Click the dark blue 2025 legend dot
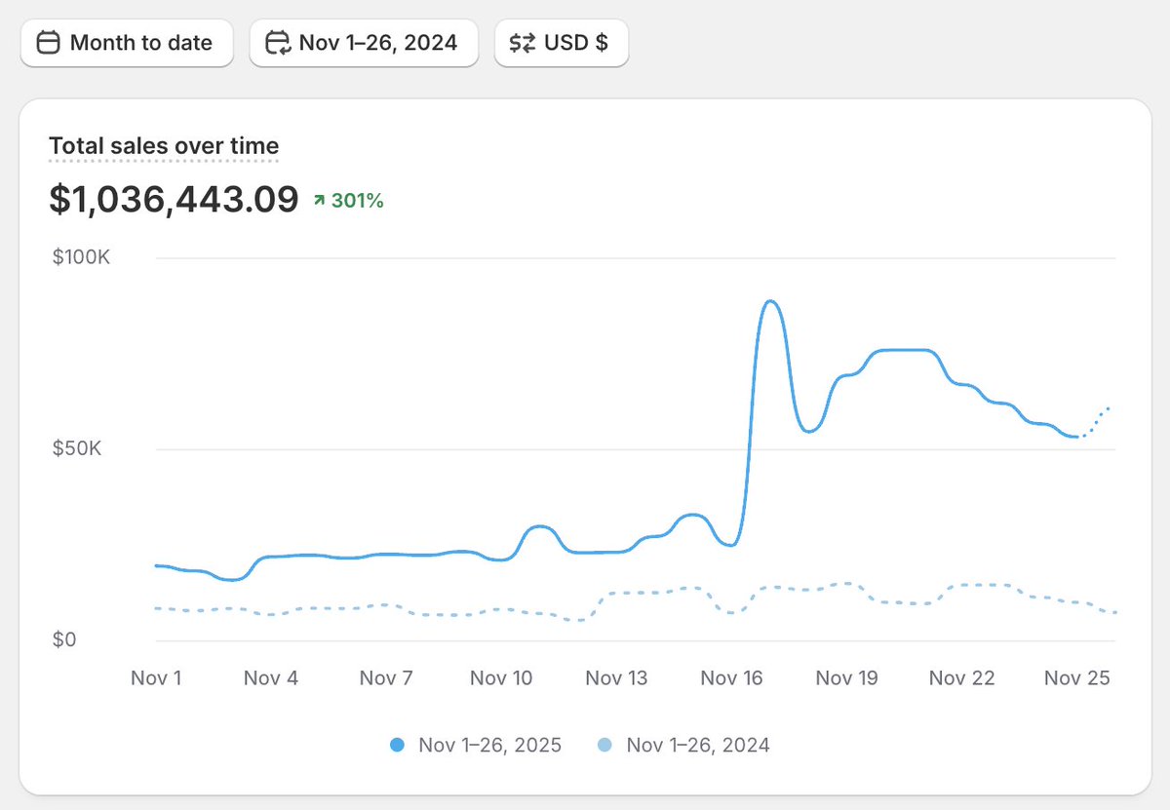Image resolution: width=1170 pixels, height=810 pixels. [x=397, y=745]
